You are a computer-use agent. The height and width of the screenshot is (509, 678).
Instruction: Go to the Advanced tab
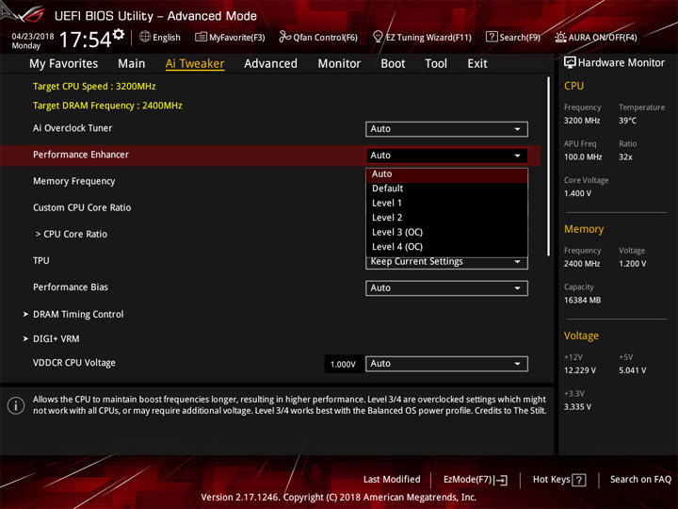click(x=270, y=64)
